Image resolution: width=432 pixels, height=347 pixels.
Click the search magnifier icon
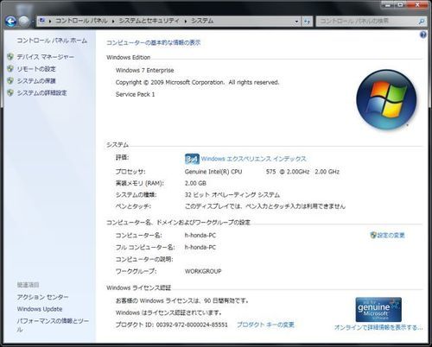click(x=422, y=22)
